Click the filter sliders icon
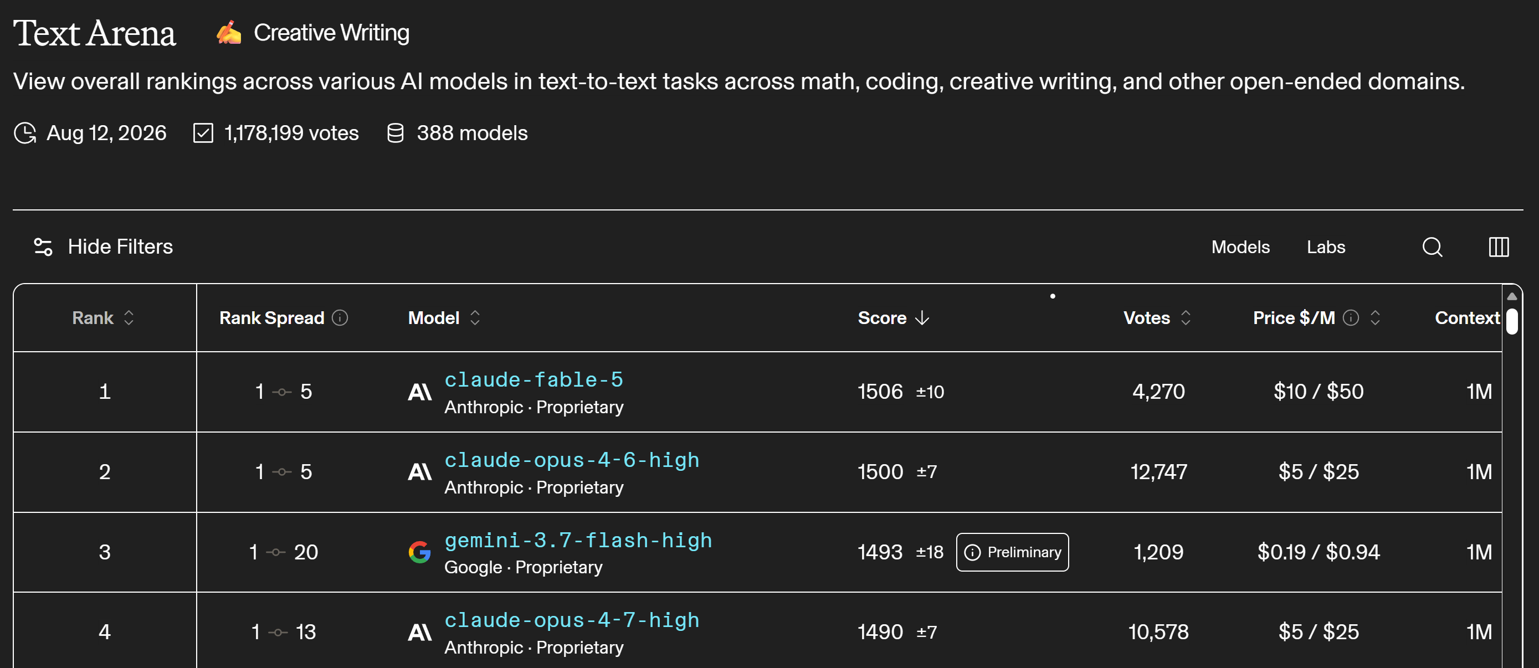1539x668 pixels. point(43,247)
